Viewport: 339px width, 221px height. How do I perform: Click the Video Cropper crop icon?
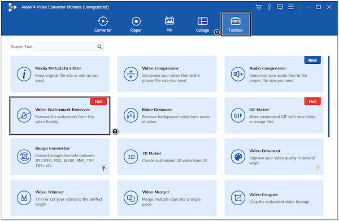coord(238,198)
